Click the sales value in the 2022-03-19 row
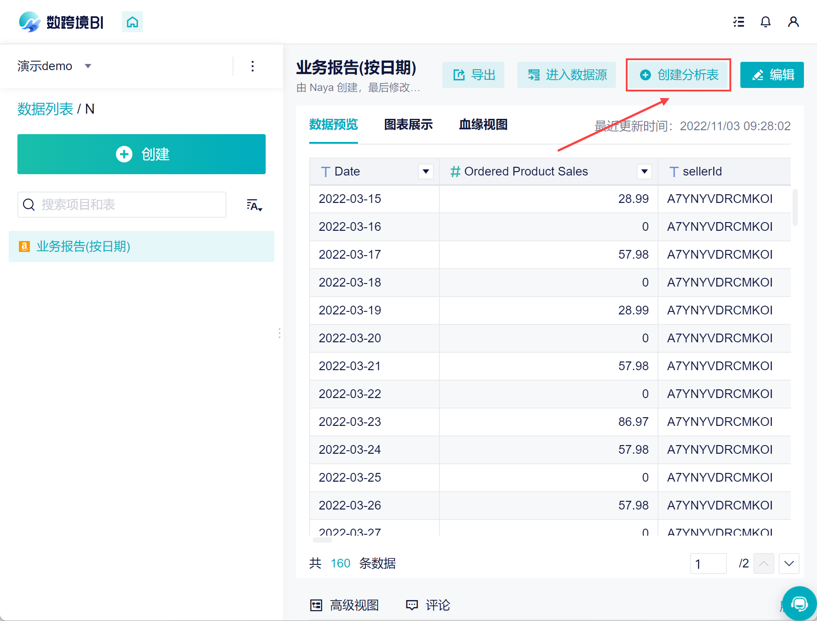The image size is (817, 621). [549, 310]
